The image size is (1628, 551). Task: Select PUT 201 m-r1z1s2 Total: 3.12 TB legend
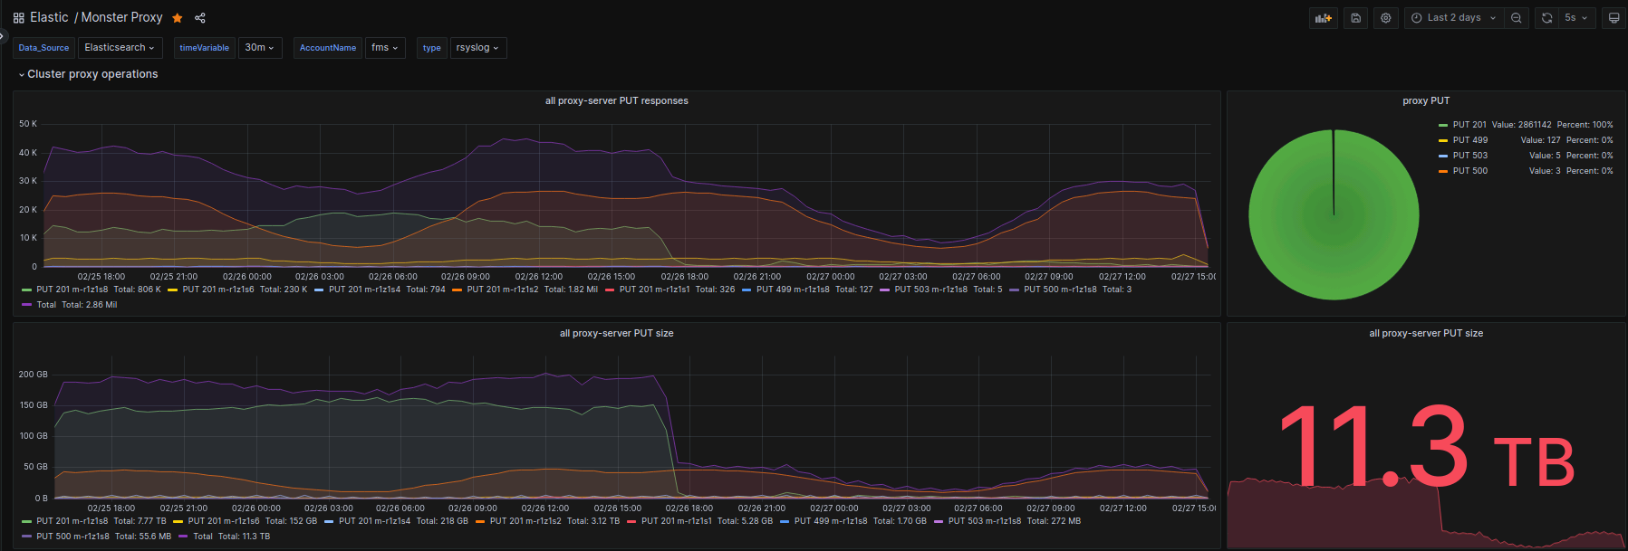(548, 521)
